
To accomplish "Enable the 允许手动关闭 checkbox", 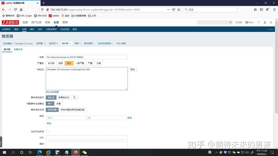I will 47,131.
